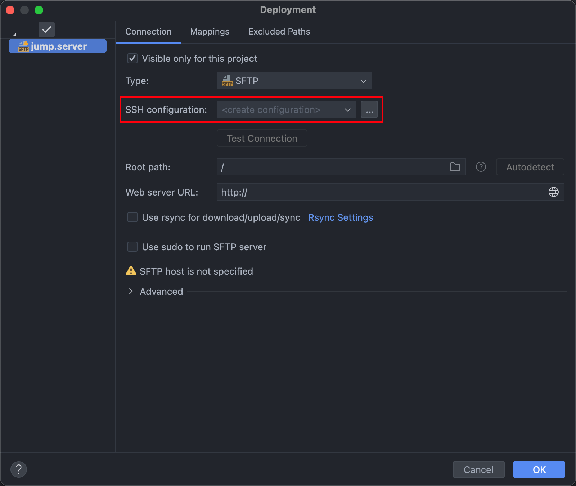Switch to the Connection tab
The width and height of the screenshot is (576, 486).
(x=148, y=32)
